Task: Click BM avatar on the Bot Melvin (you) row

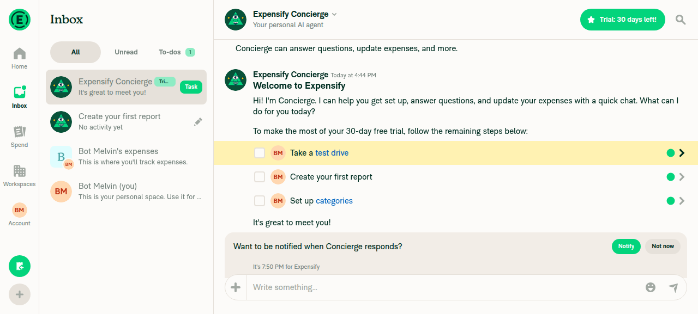Action: (61, 192)
